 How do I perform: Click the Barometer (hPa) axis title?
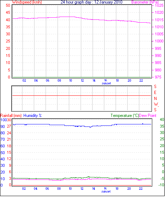point(145,2)
